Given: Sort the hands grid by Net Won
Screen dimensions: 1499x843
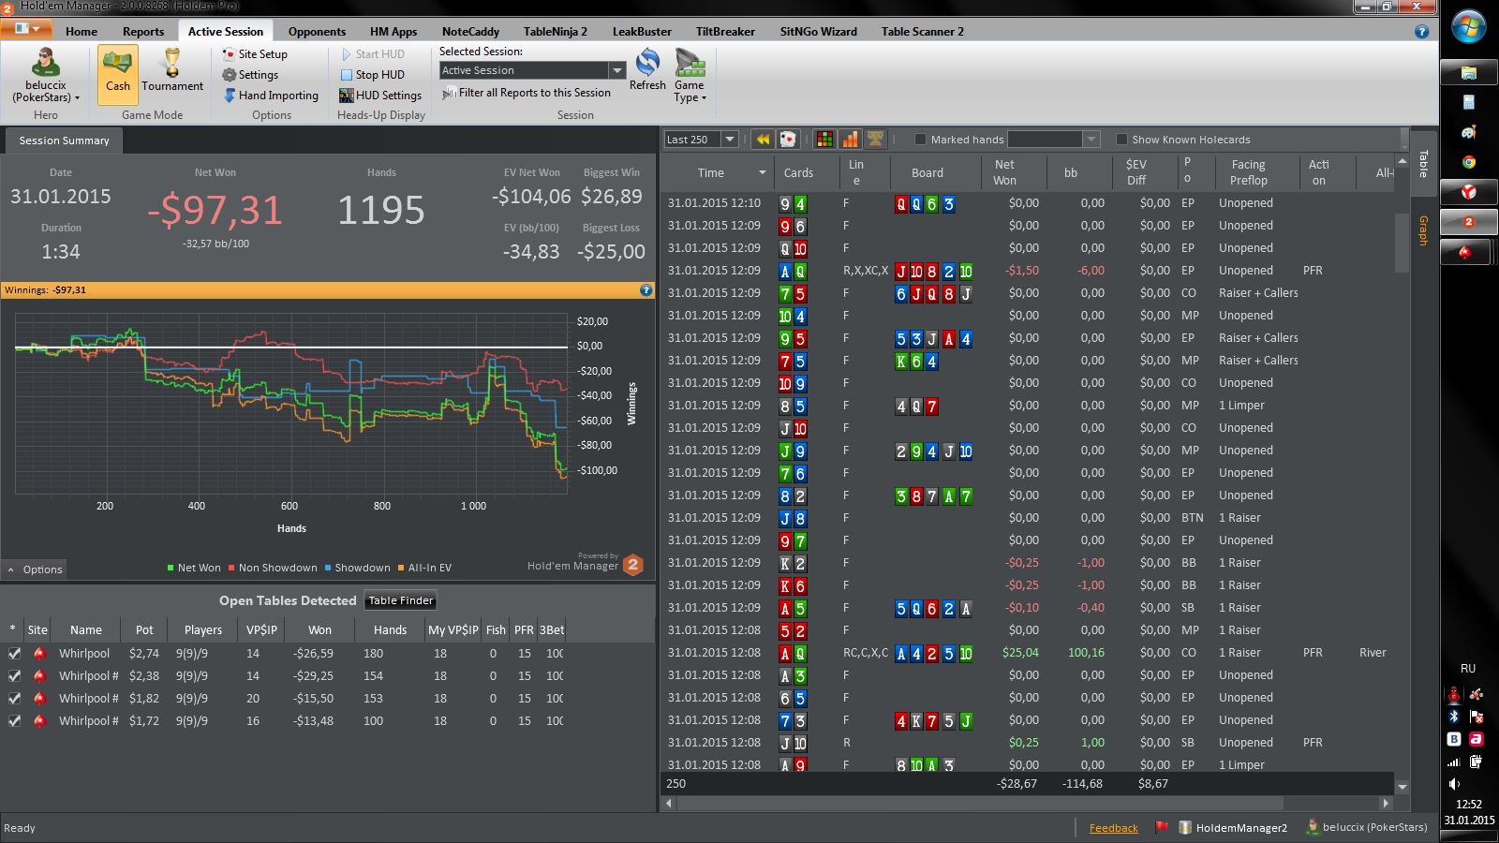Looking at the screenshot, I should [x=1004, y=172].
